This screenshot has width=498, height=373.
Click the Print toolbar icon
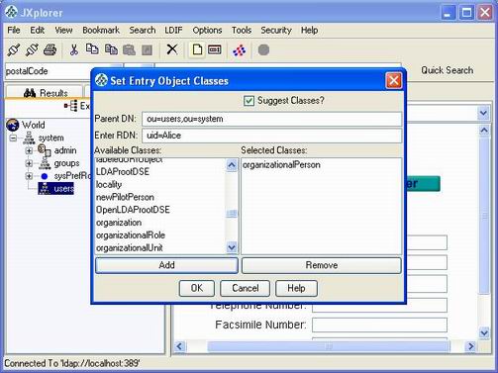(50, 50)
